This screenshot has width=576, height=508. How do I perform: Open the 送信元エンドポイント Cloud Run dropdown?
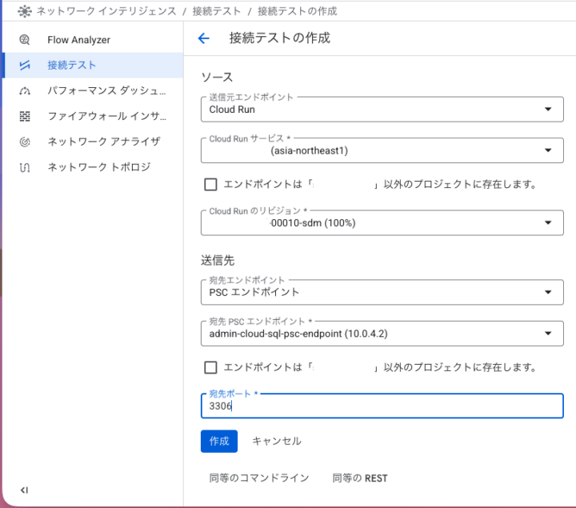547,110
